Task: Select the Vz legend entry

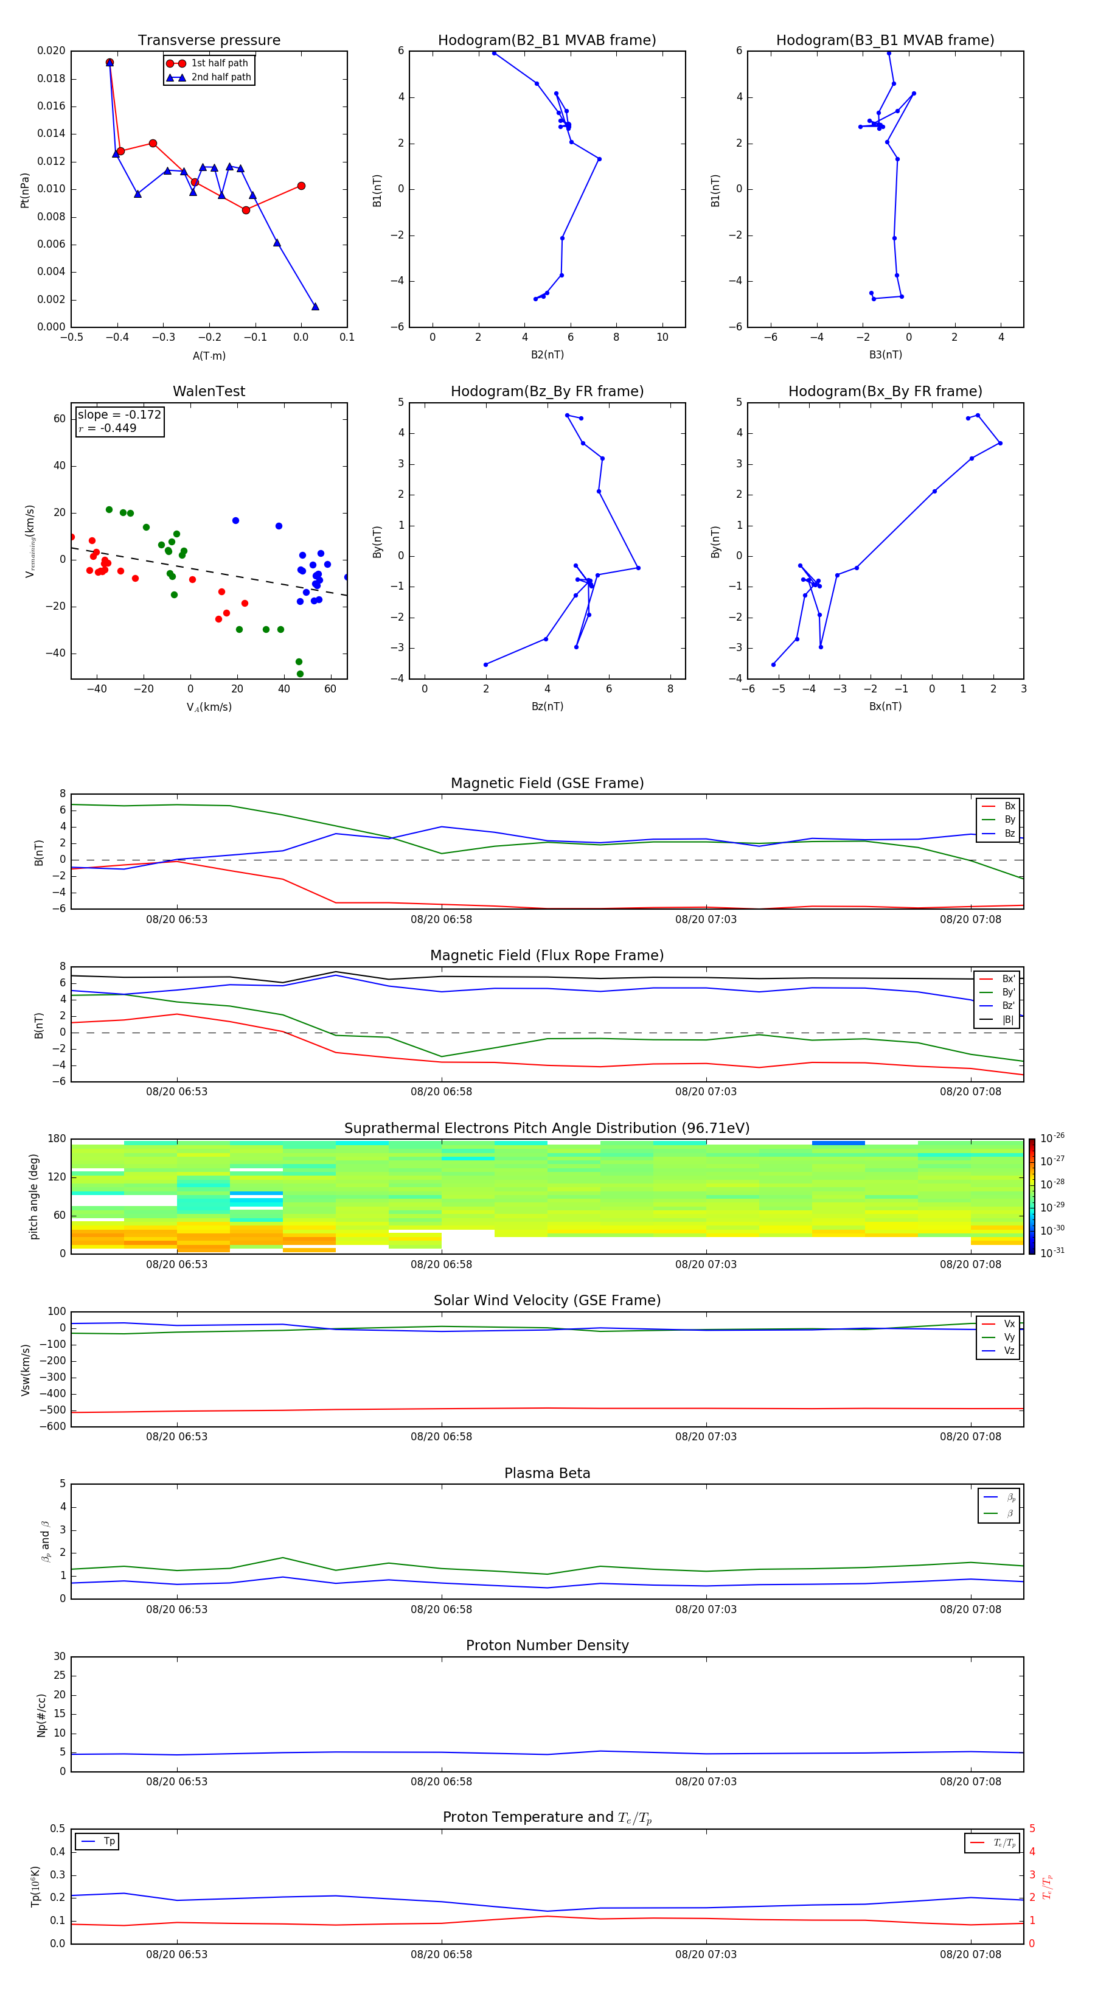Action: coord(998,1351)
